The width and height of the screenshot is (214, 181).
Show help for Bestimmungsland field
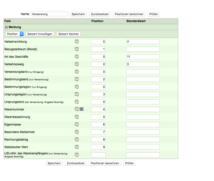pyautogui.click(x=77, y=79)
